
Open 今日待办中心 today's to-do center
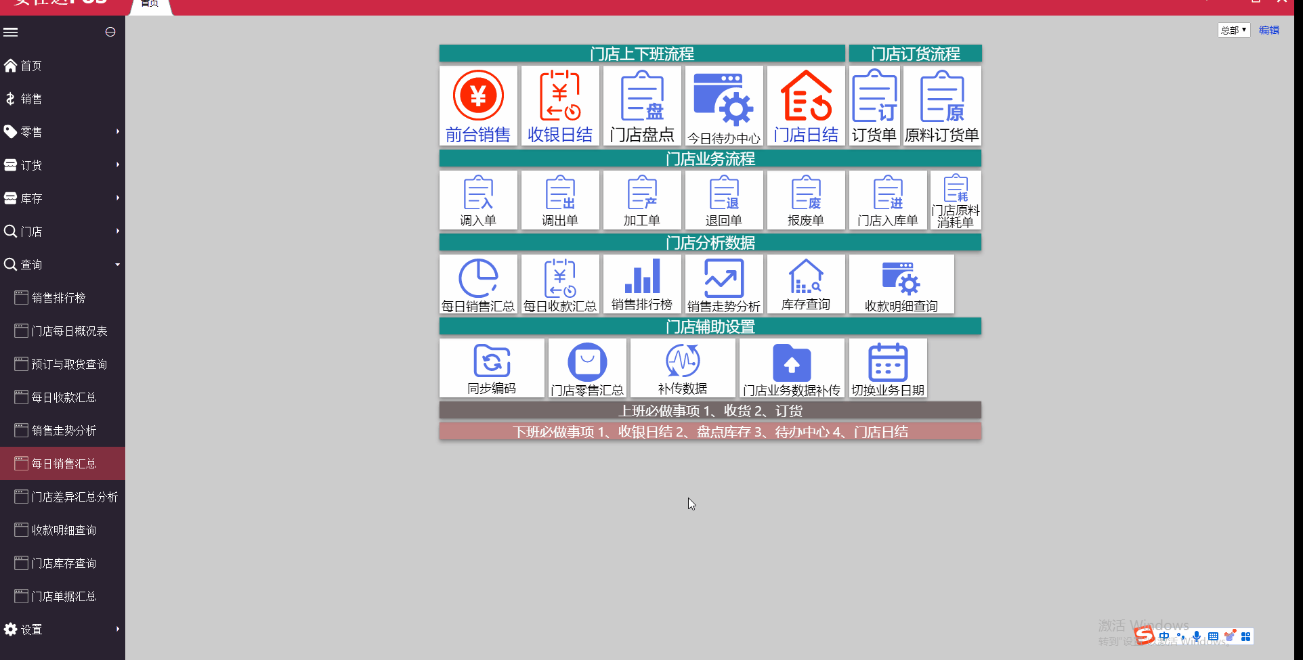[724, 106]
